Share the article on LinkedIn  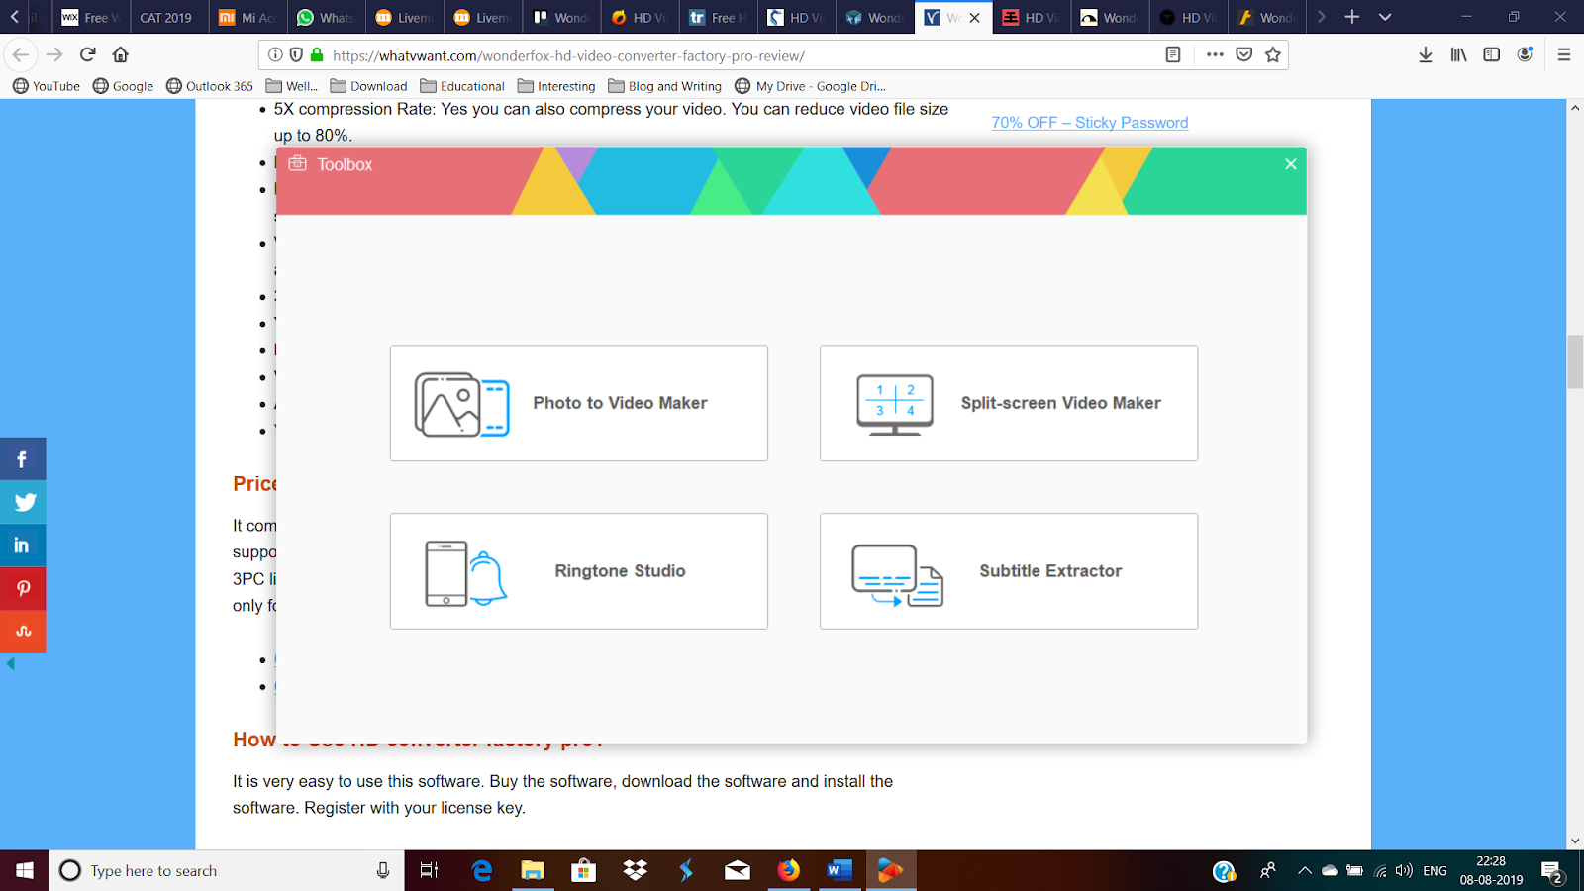(23, 545)
